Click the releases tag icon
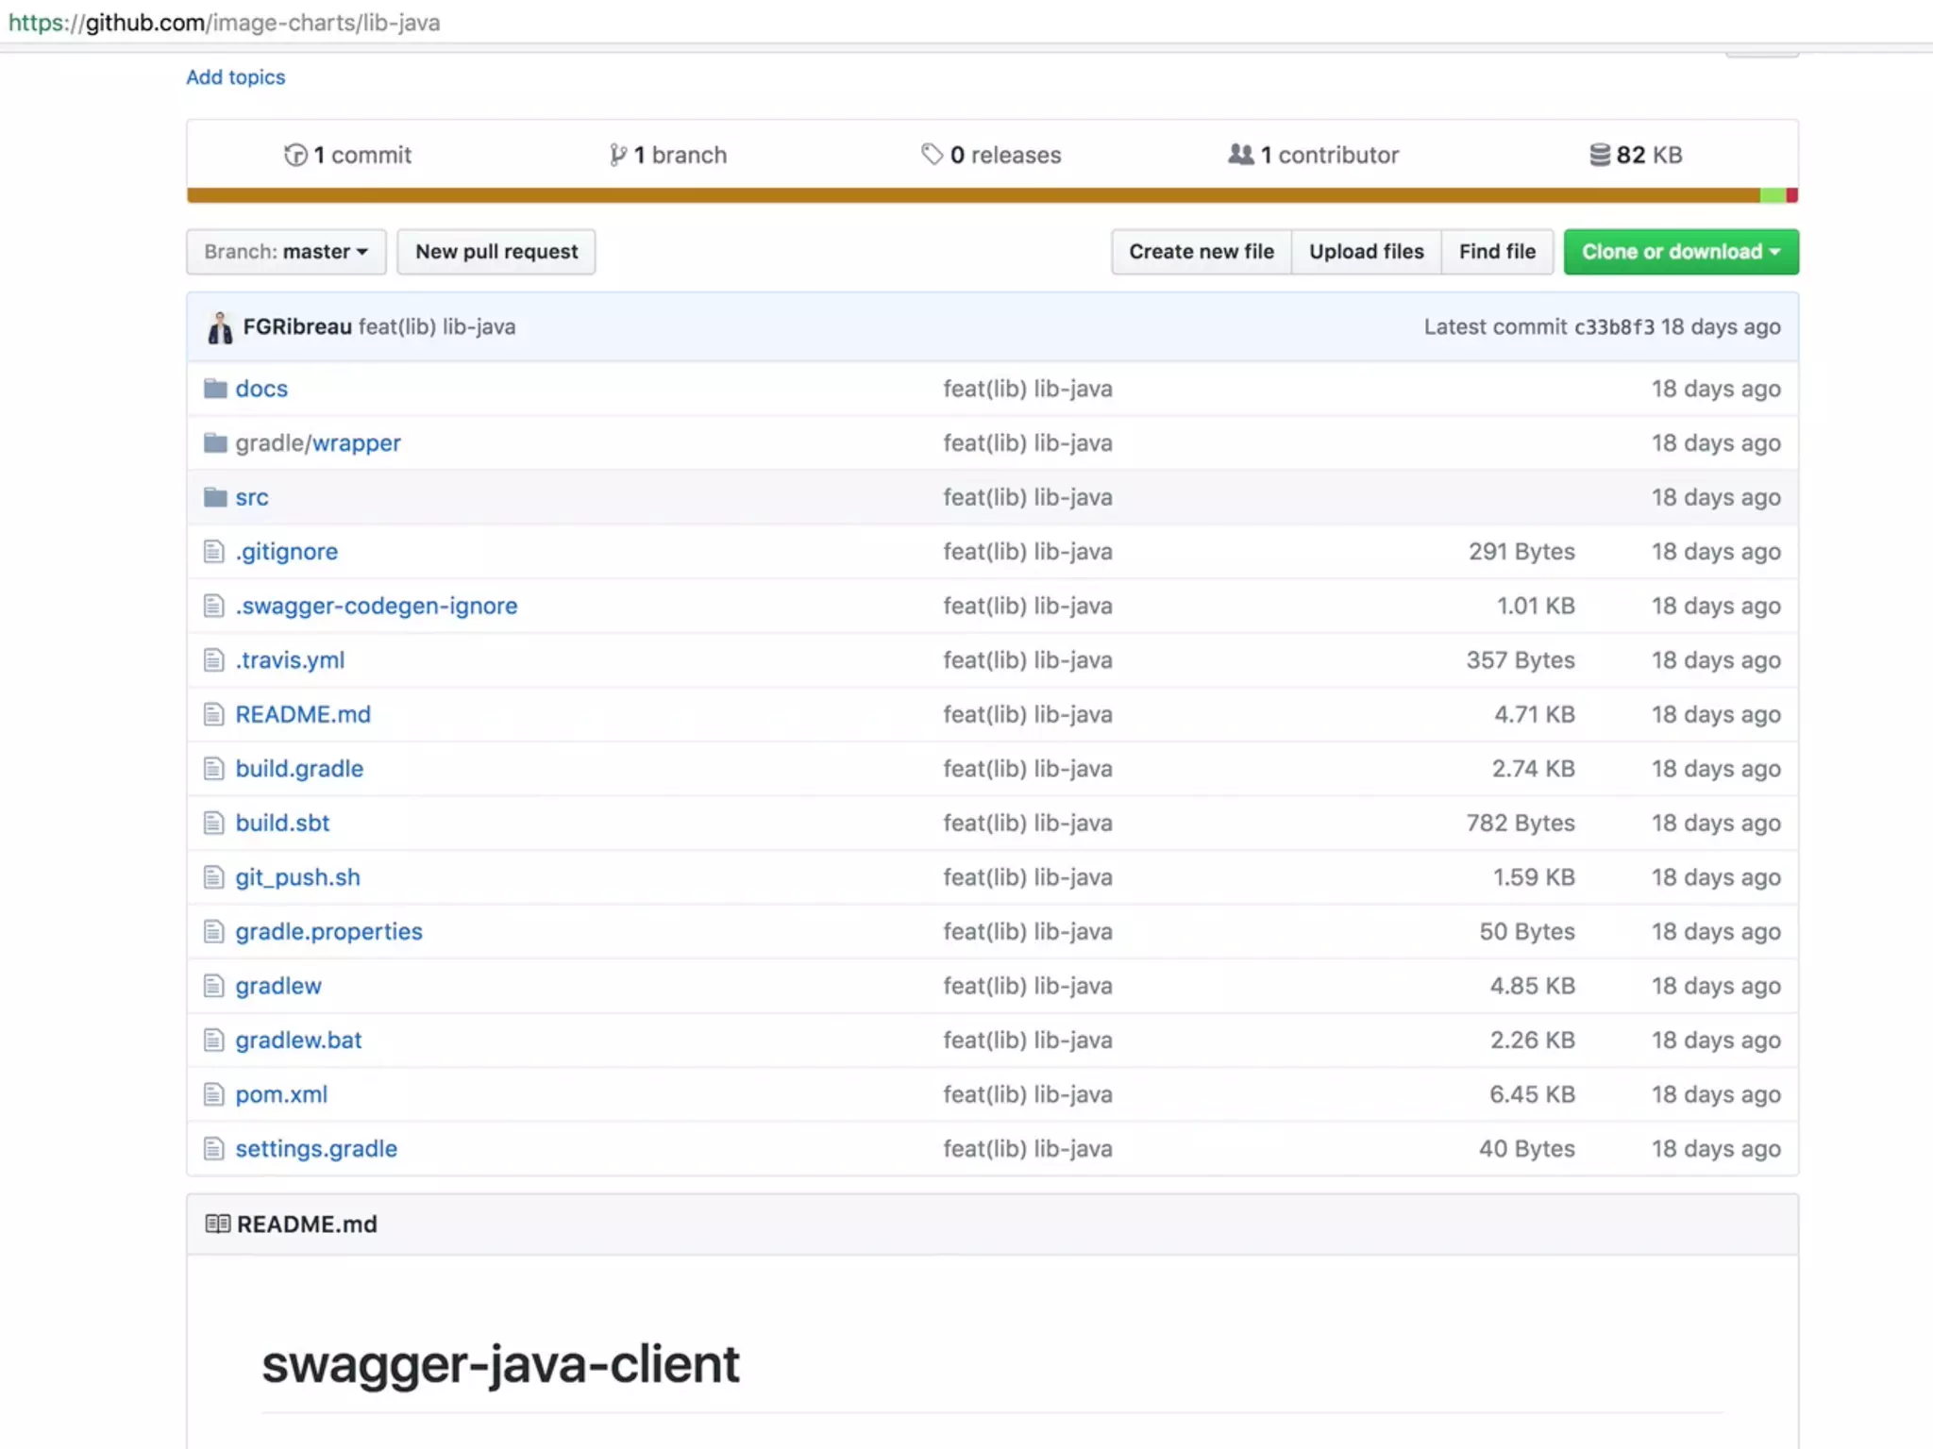1933x1449 pixels. tap(932, 154)
